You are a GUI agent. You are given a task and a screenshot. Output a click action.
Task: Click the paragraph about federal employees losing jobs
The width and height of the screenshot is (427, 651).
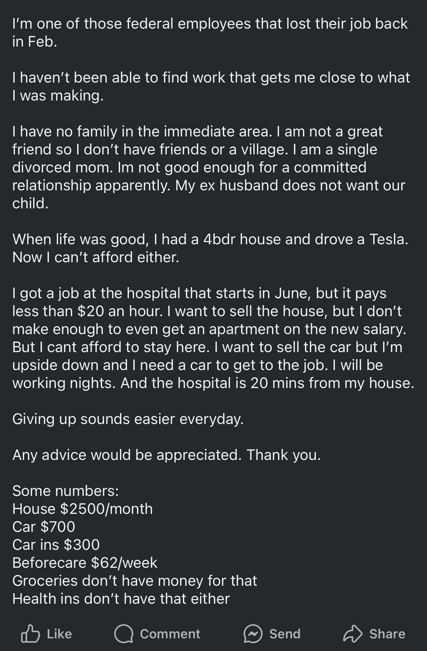pos(210,33)
